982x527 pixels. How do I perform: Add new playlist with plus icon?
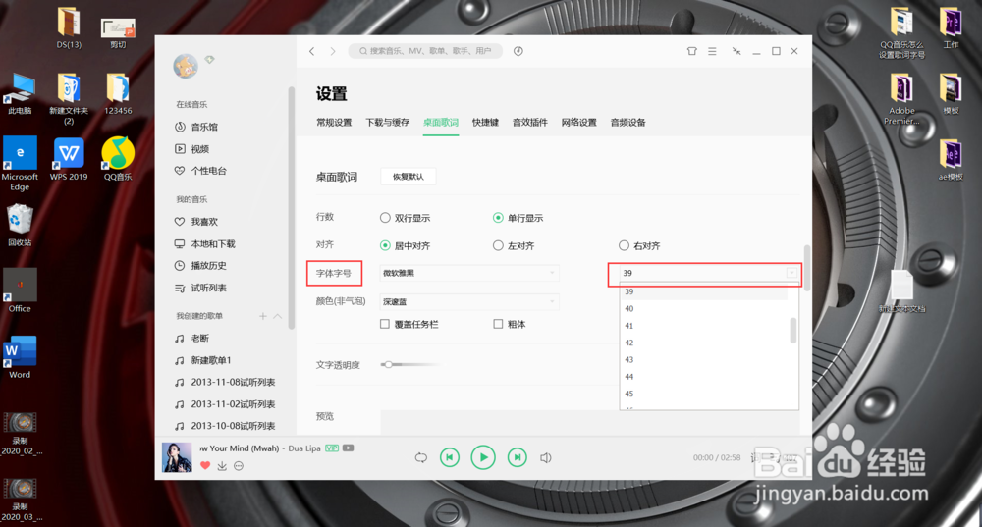(x=263, y=316)
